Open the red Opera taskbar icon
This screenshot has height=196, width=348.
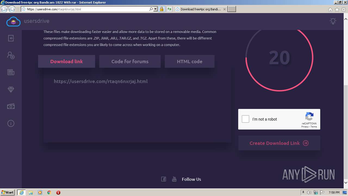pyautogui.click(x=58, y=192)
